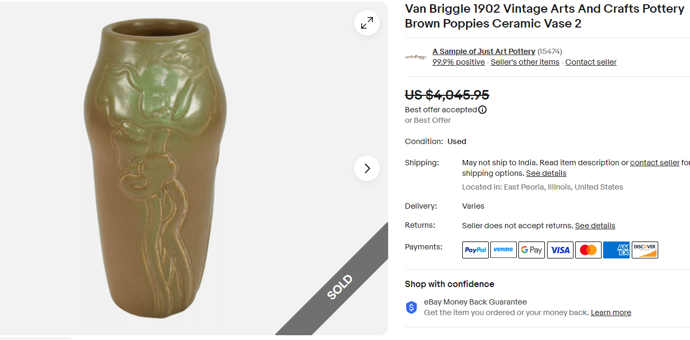
Task: Click the crossed-out US $4,045.95 price
Action: point(446,96)
